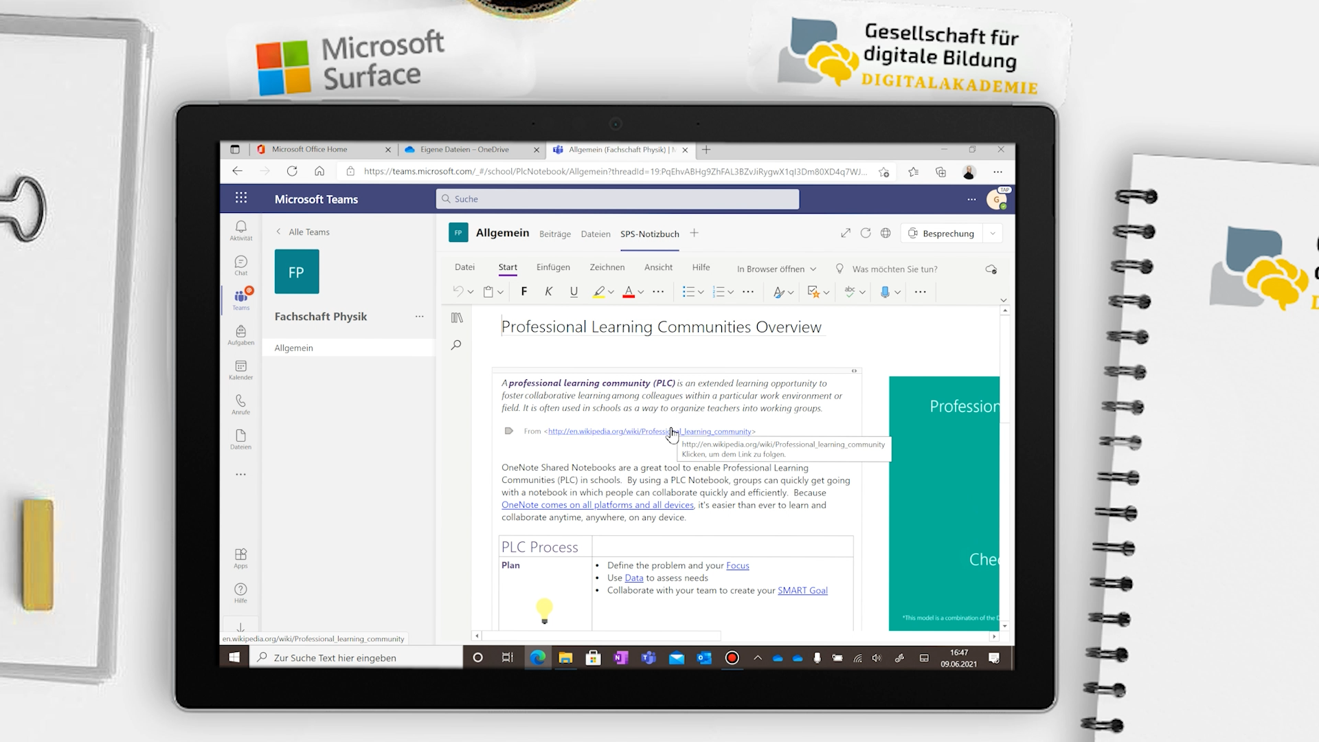
Task: Select the Allgemein channel in list
Action: 348,348
